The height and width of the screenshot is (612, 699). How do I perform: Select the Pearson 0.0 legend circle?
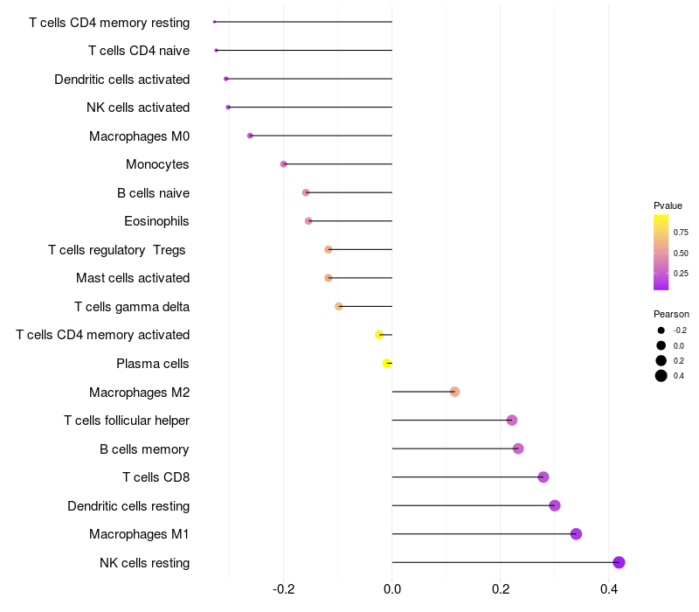click(661, 345)
